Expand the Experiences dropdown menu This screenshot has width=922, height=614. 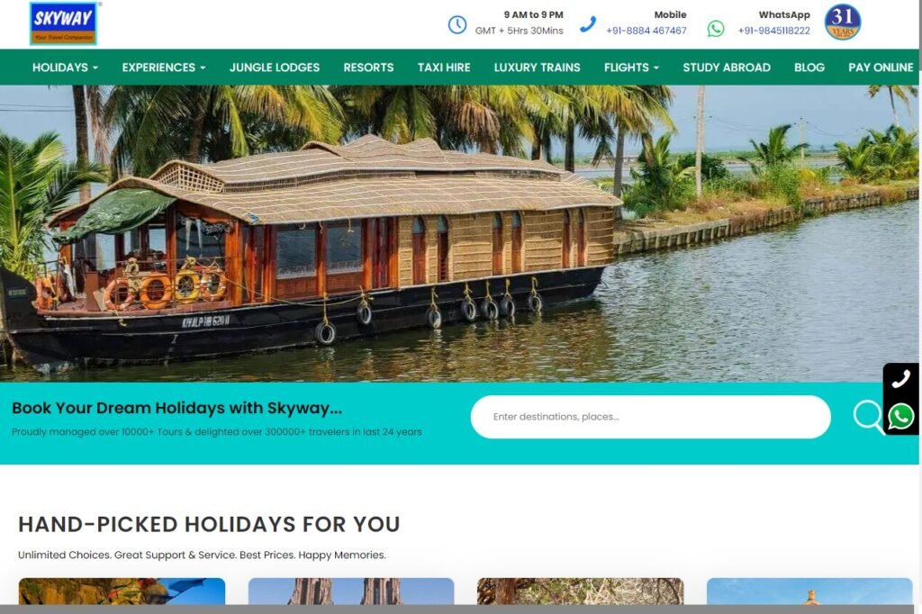164,68
